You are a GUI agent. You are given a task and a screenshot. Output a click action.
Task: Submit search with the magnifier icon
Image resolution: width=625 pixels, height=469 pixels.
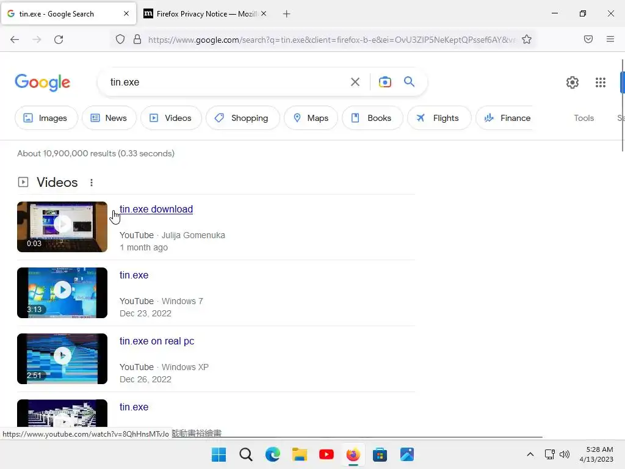coord(409,82)
